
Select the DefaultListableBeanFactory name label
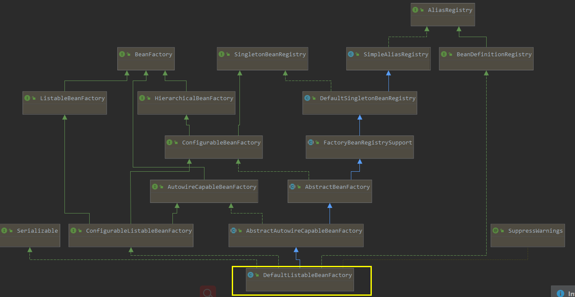(x=308, y=275)
